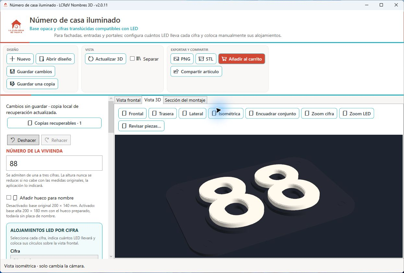
Task: Open an existing design with Abrir diseño
Action: point(55,59)
